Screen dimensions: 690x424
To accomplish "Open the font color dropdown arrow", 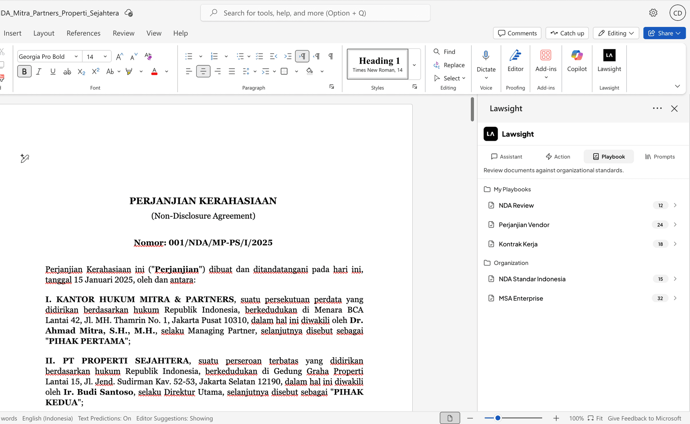I will point(166,71).
